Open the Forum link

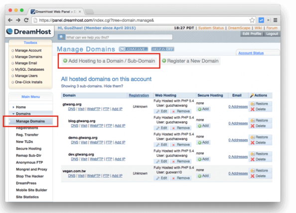[272, 28]
